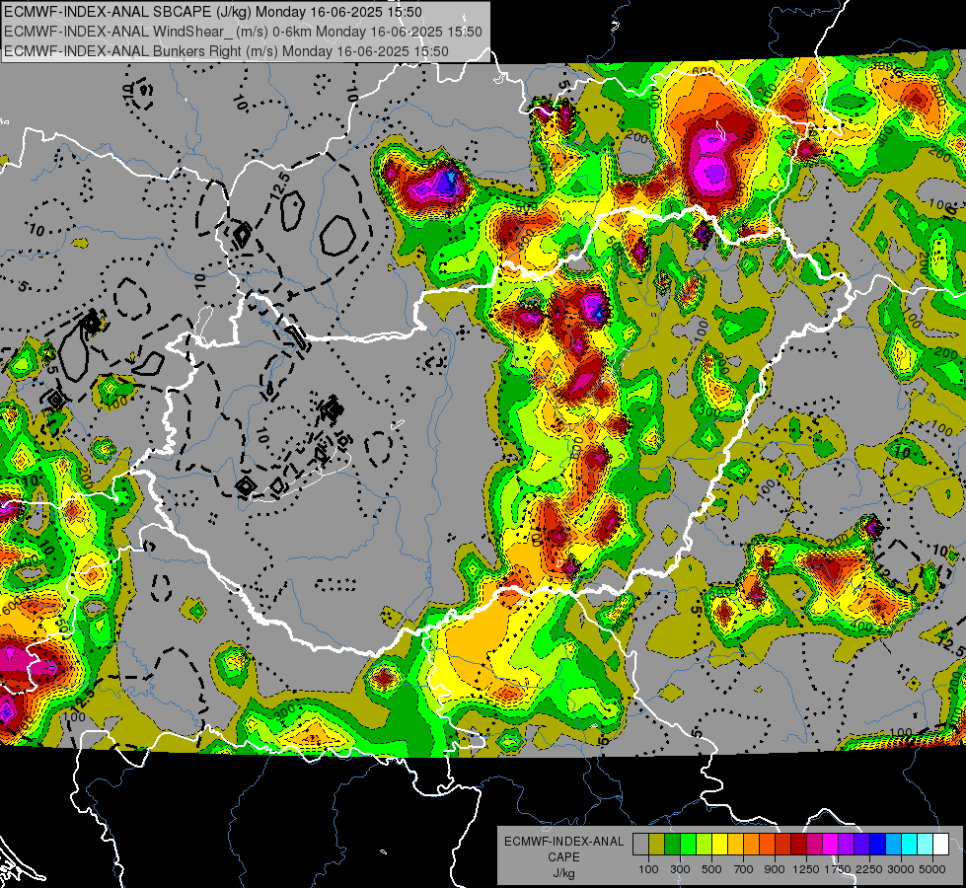The image size is (966, 888).
Task: Pick the white swatch in CAPE legend
Action: pyautogui.click(x=940, y=845)
